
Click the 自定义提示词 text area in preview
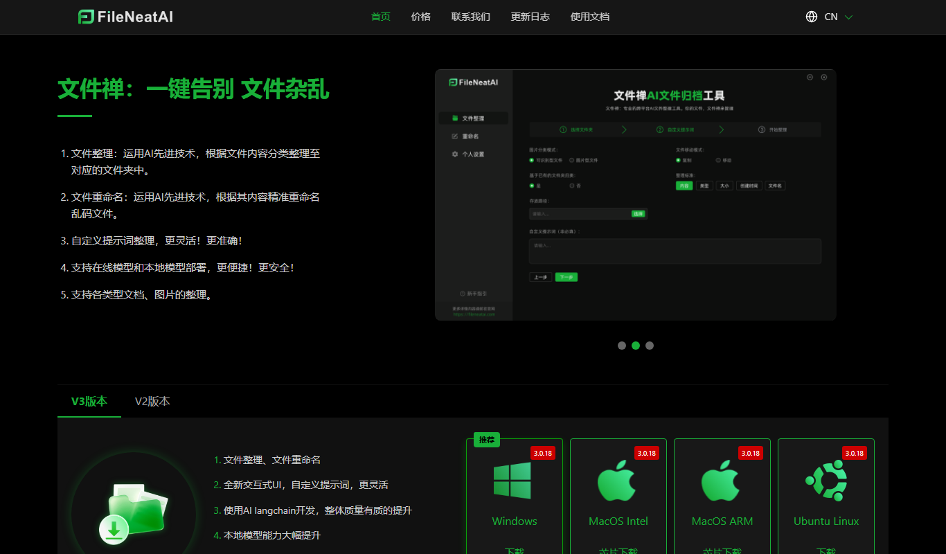click(x=675, y=251)
